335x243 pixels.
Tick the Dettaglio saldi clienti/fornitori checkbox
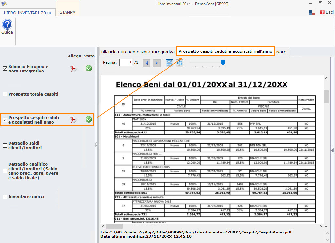(5, 145)
